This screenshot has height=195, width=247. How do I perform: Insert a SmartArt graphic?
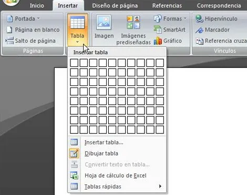click(169, 30)
